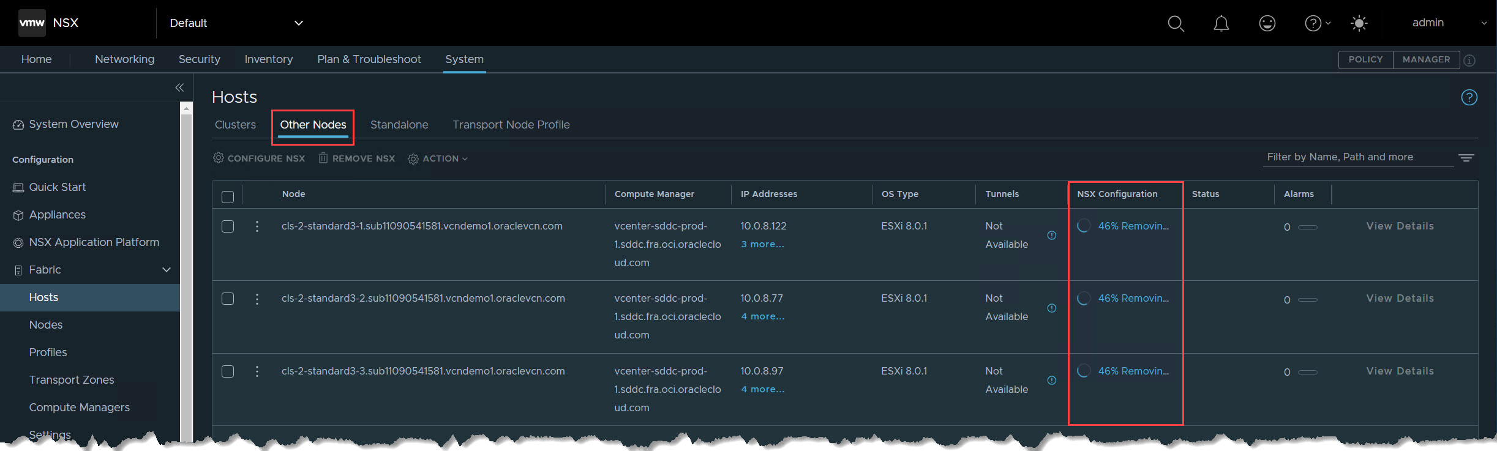Viewport: 1497px width, 451px height.
Task: Open the Networking menu
Action: point(124,59)
